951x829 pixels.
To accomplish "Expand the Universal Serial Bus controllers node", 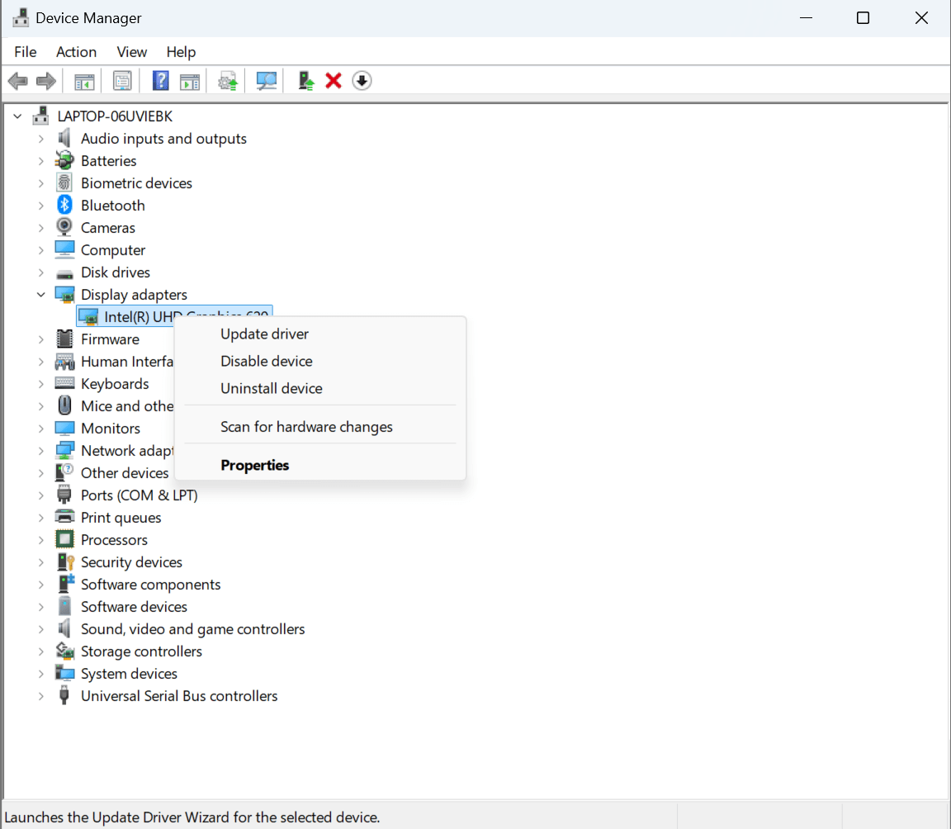I will (x=40, y=696).
